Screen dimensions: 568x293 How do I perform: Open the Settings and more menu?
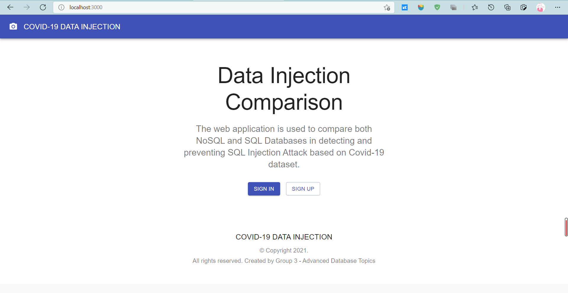point(558,7)
